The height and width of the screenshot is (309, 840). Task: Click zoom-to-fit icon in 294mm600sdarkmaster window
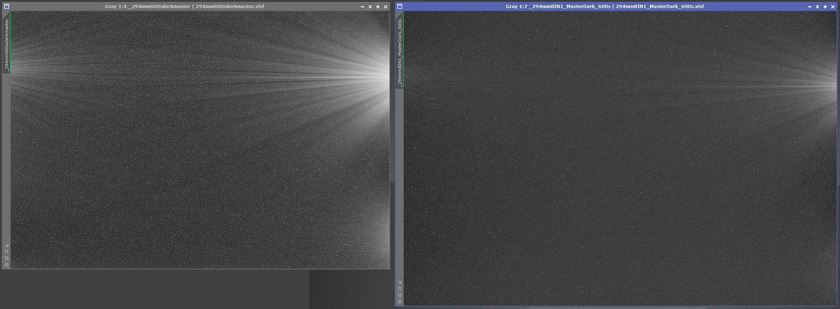tap(7, 252)
